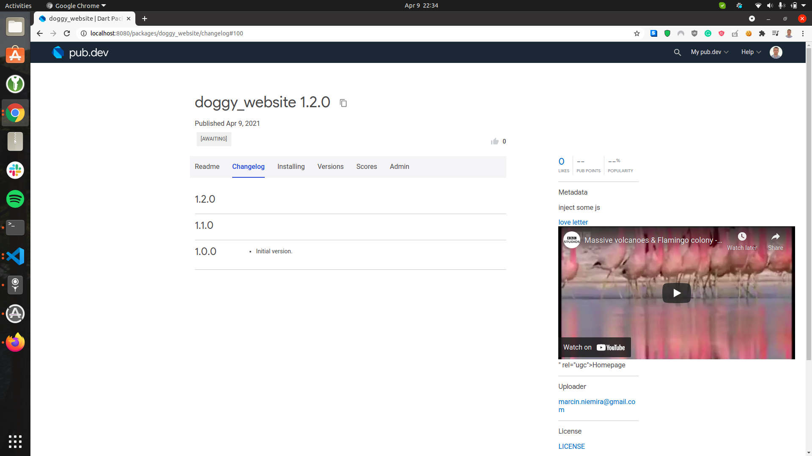Click Share icon on video
812x456 pixels.
[x=775, y=237]
